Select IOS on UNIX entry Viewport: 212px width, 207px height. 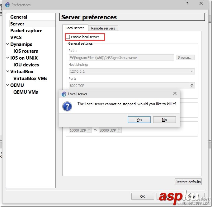click(x=24, y=58)
